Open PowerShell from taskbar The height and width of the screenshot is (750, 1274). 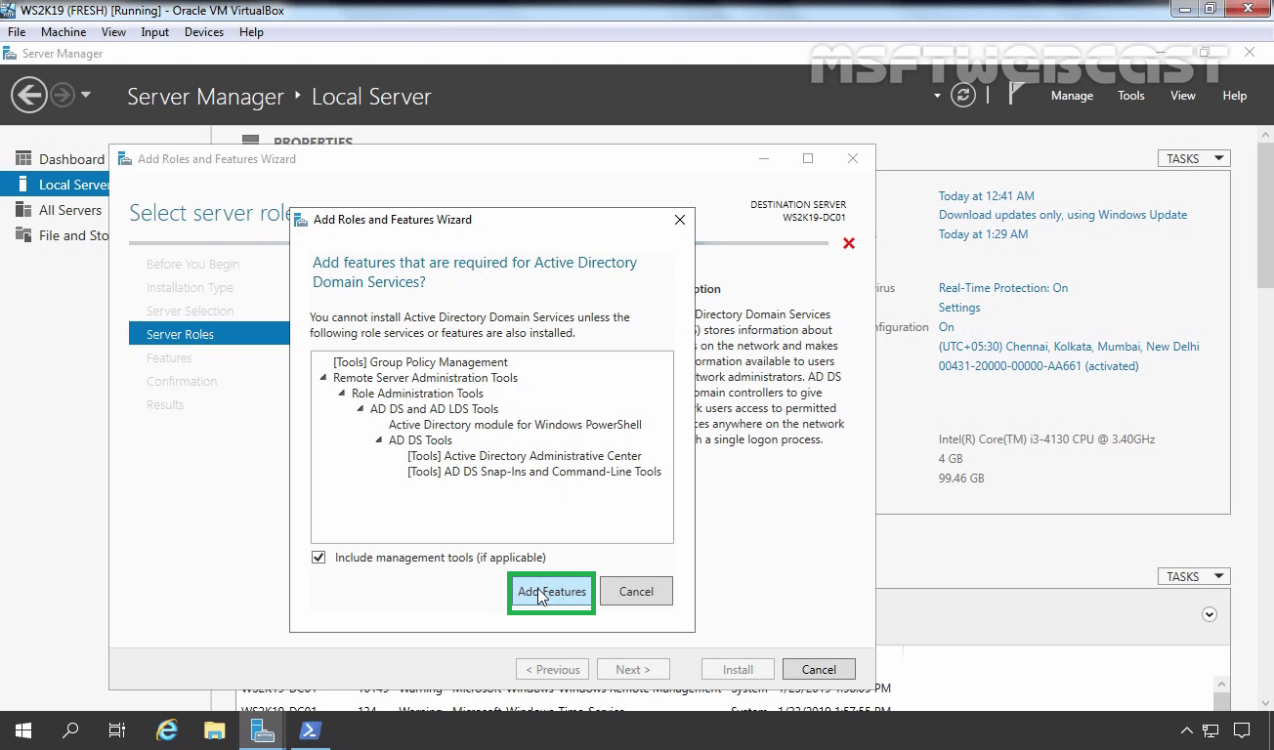(310, 730)
